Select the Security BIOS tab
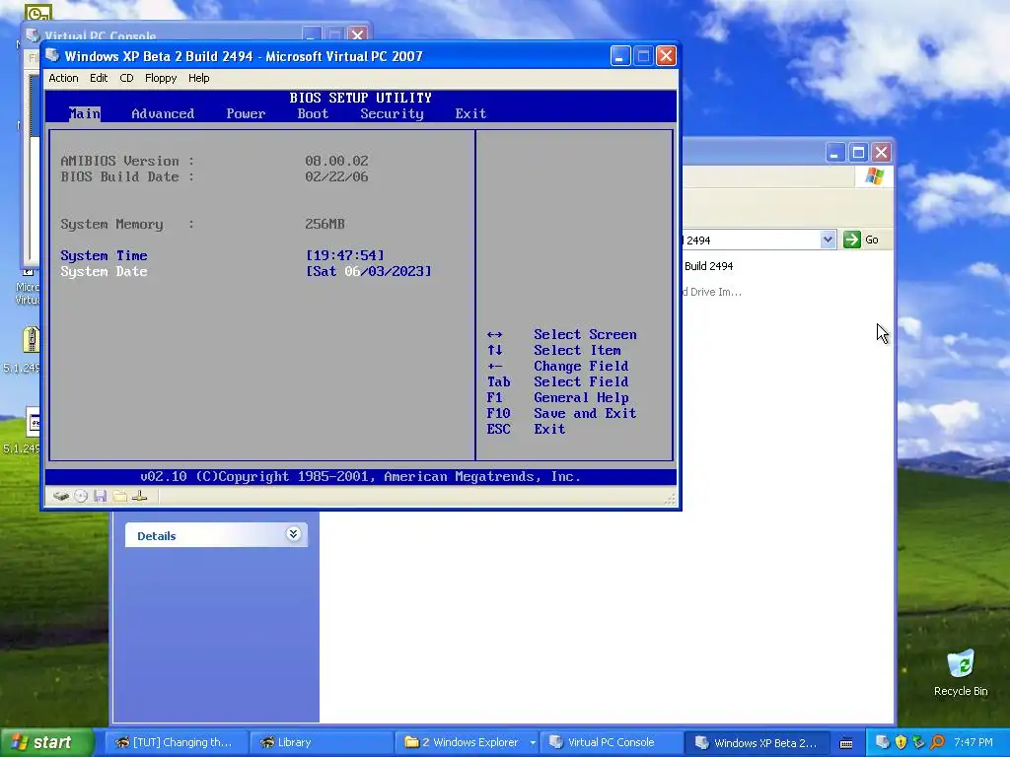This screenshot has height=757, width=1010. [392, 114]
